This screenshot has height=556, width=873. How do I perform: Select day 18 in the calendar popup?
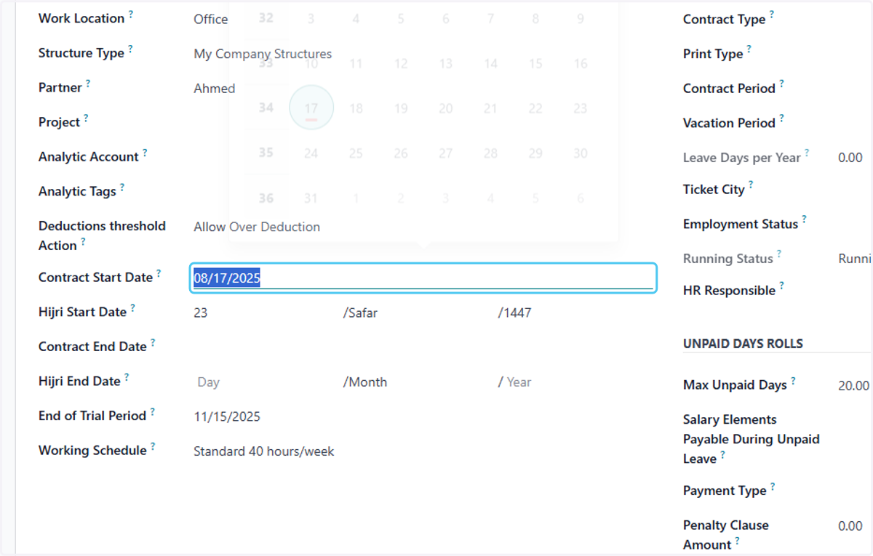[x=356, y=108]
